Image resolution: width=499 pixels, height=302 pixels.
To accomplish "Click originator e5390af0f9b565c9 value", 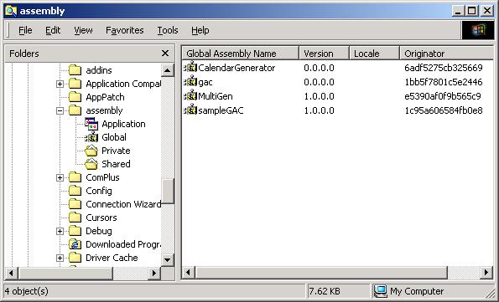I will [442, 96].
